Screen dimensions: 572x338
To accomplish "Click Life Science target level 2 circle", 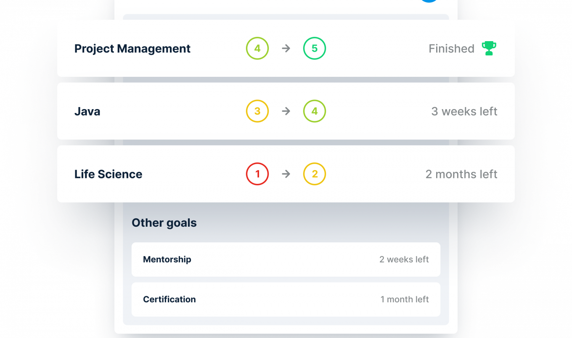I will (x=315, y=174).
